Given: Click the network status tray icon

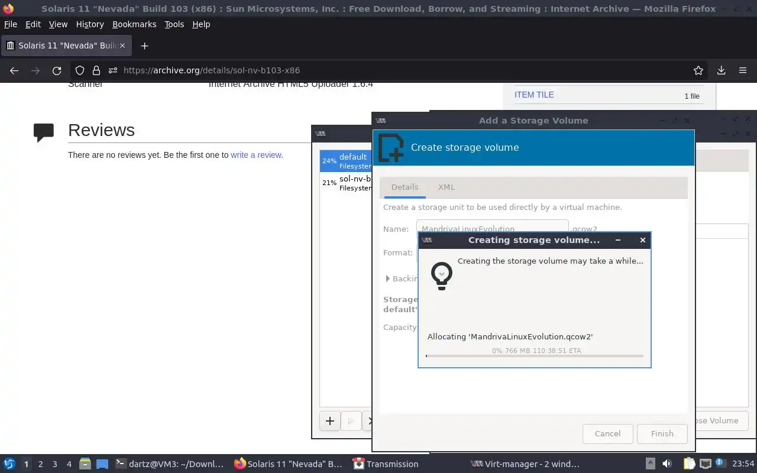Looking at the screenshot, I should [x=705, y=464].
